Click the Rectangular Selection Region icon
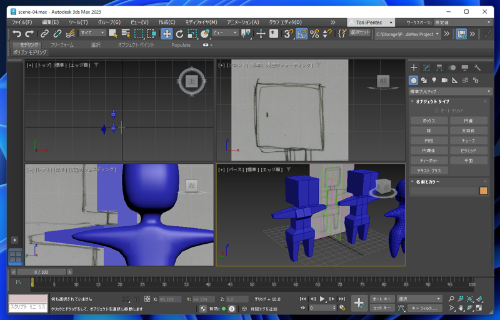This screenshot has height=320, width=500. 139,34
